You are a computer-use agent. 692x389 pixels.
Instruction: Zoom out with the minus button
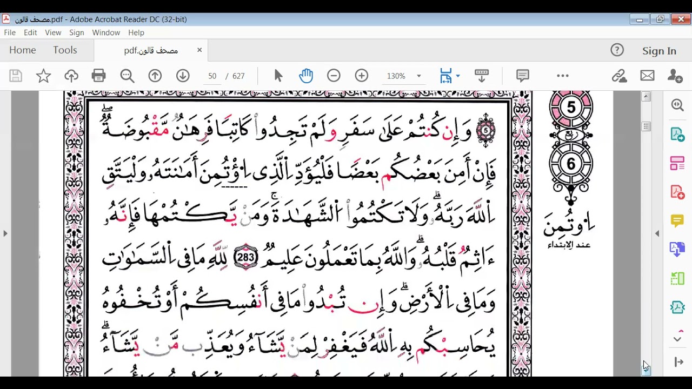click(334, 76)
